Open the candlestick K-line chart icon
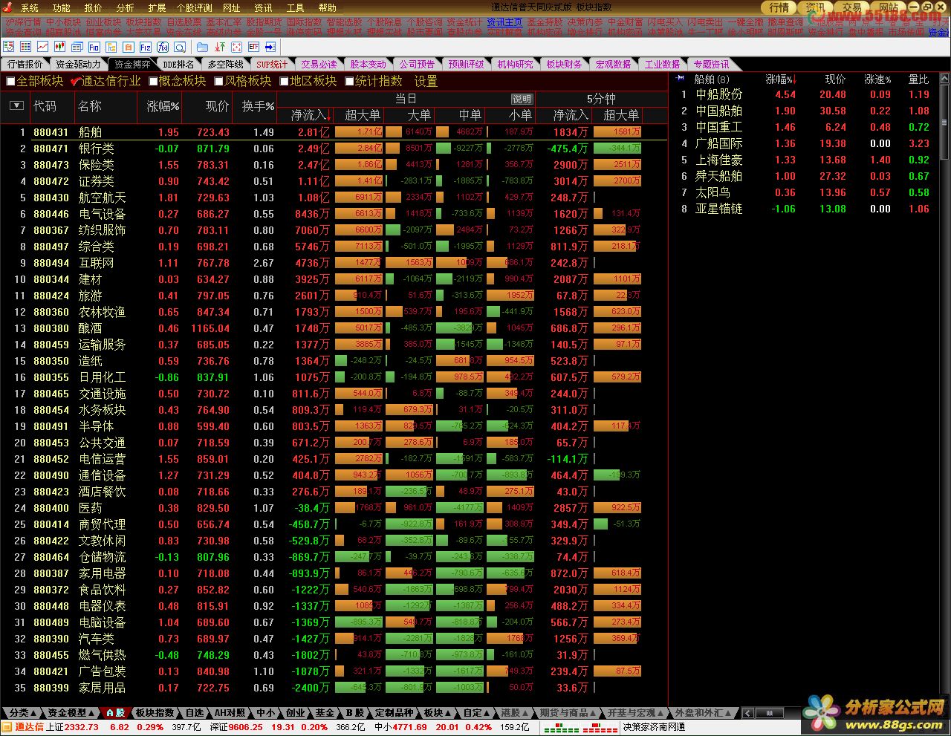The width and height of the screenshot is (951, 736). point(59,46)
